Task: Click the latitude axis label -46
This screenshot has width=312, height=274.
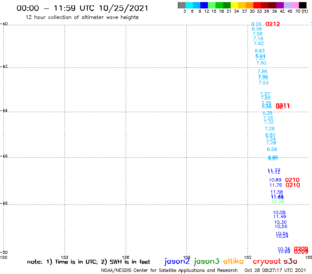Action: click(x=4, y=156)
